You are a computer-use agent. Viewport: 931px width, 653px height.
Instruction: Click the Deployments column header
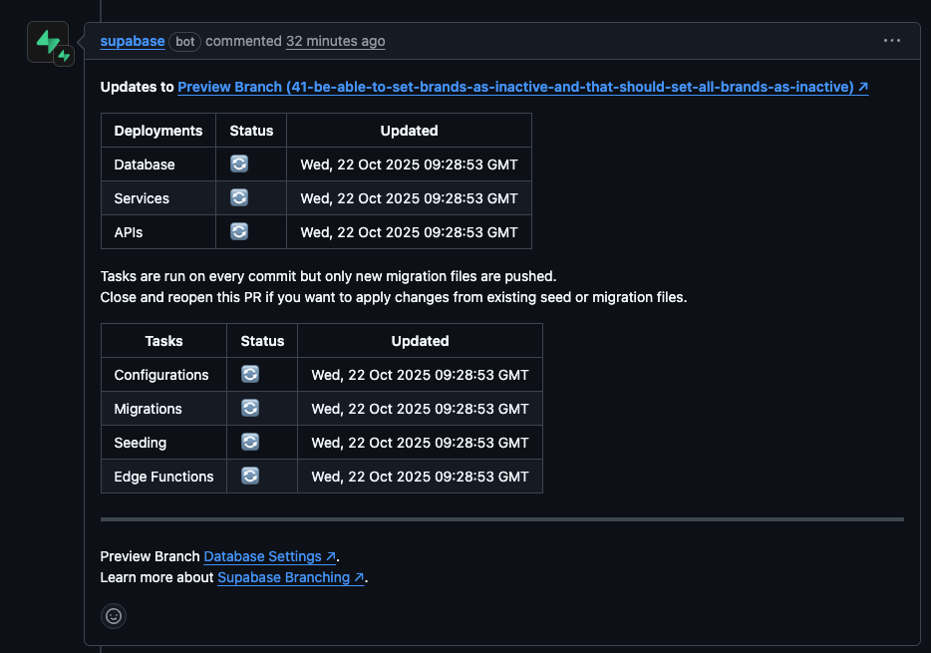click(158, 131)
